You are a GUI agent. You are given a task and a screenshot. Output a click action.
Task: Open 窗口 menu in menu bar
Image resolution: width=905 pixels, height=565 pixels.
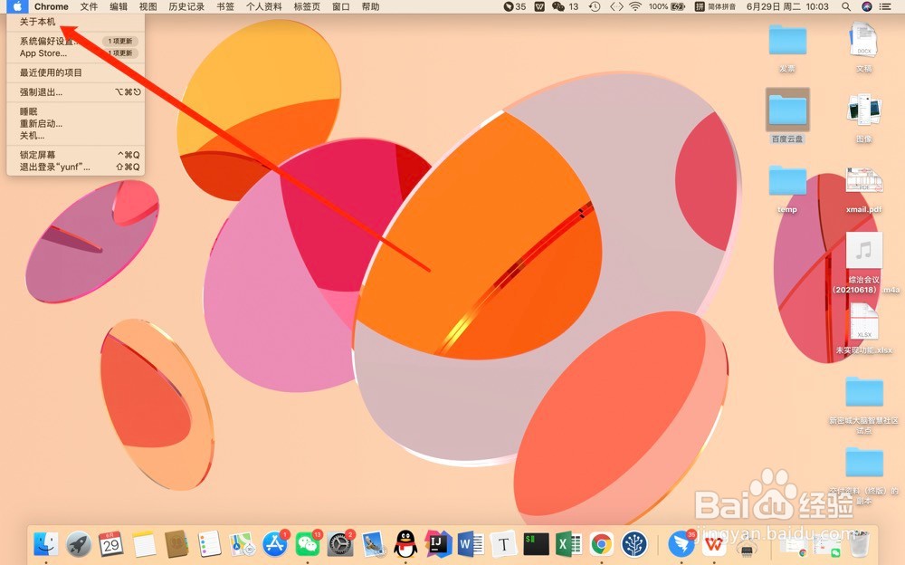click(x=341, y=6)
